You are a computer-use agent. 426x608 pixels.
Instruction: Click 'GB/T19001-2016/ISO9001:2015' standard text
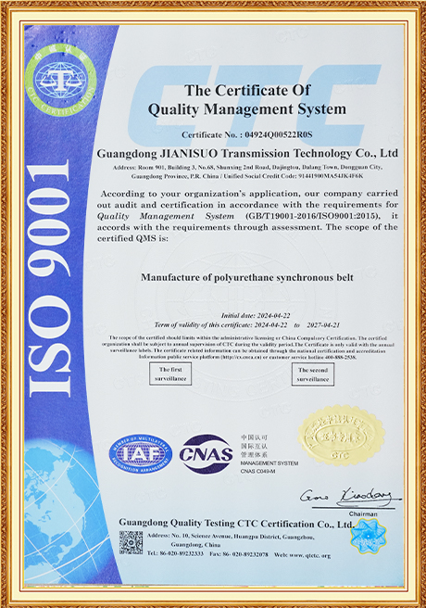(313, 216)
